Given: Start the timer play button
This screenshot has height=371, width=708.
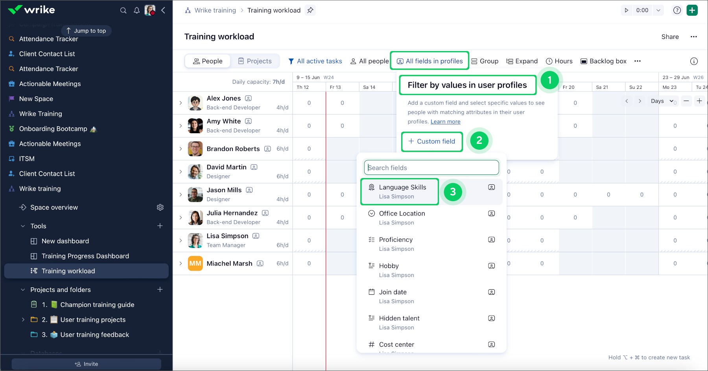Looking at the screenshot, I should [x=627, y=10].
